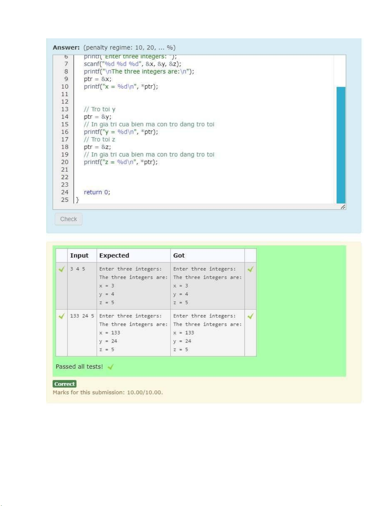The image size is (391, 506).
Task: Click the green Correct badge
Action: pyautogui.click(x=64, y=384)
